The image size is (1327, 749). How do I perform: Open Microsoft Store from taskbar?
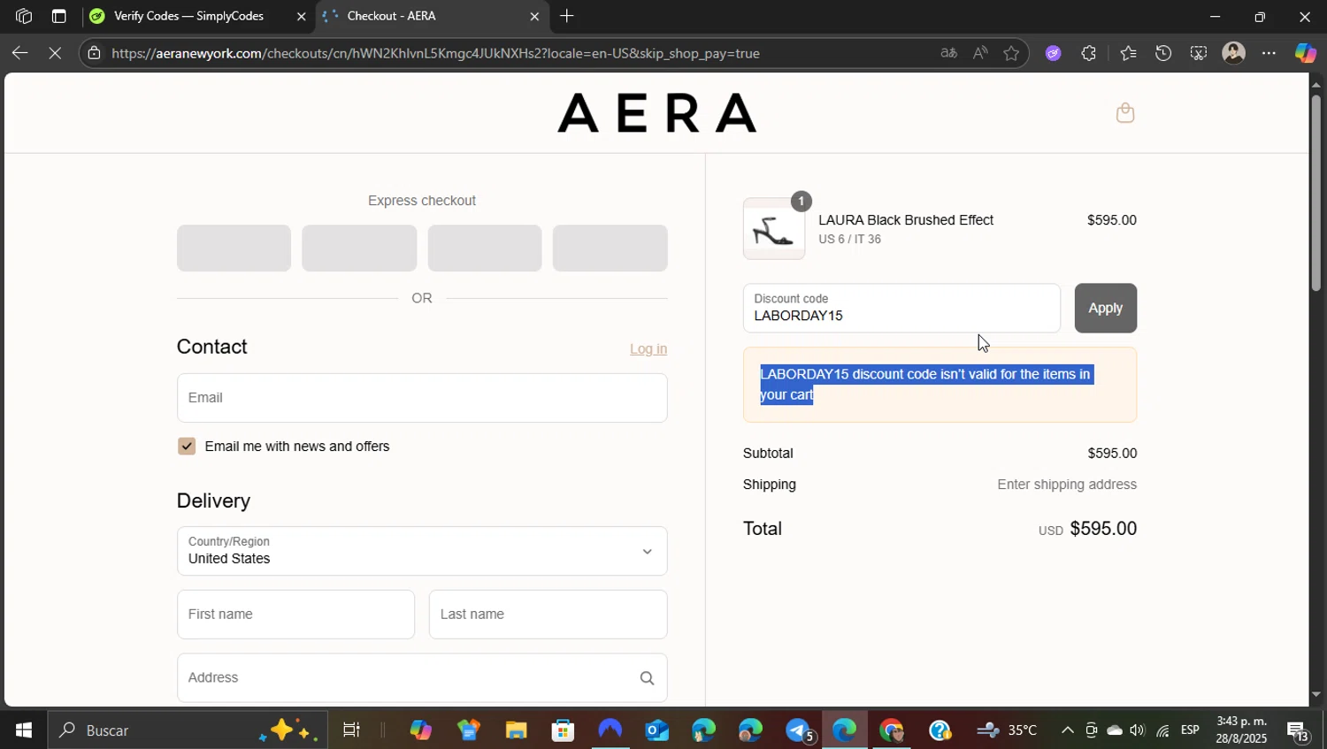[563, 730]
